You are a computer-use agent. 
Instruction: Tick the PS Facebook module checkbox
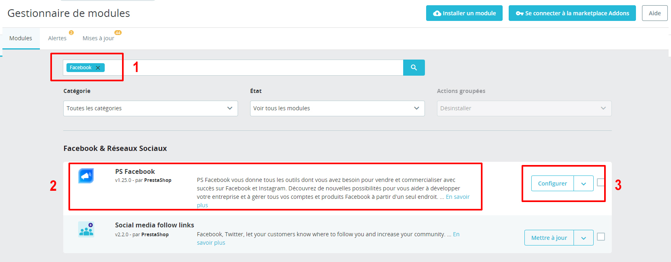(x=601, y=182)
